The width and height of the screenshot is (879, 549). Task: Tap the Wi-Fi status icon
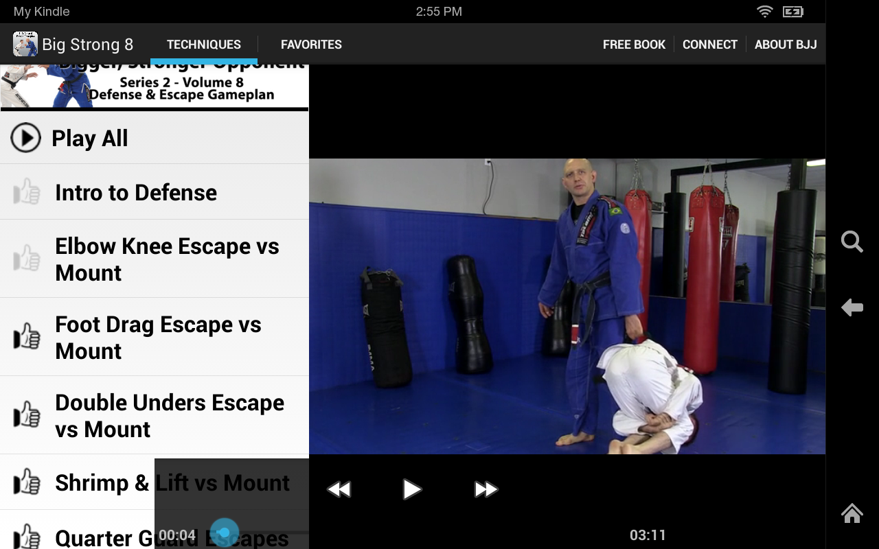[x=764, y=11]
